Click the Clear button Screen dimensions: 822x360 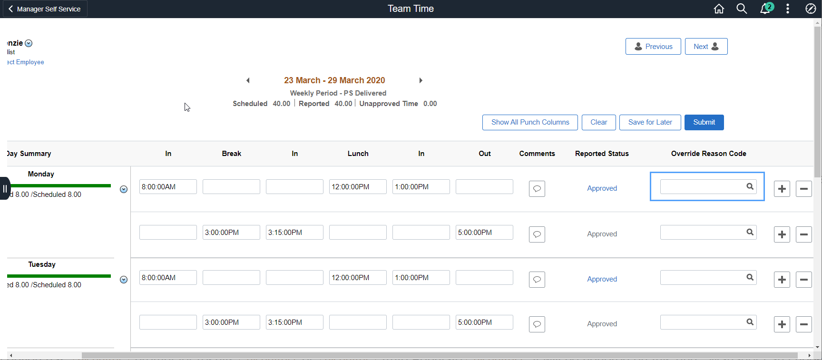(599, 122)
